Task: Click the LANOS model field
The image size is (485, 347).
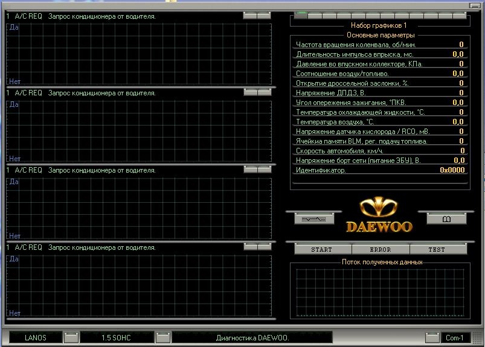Action: 36,338
